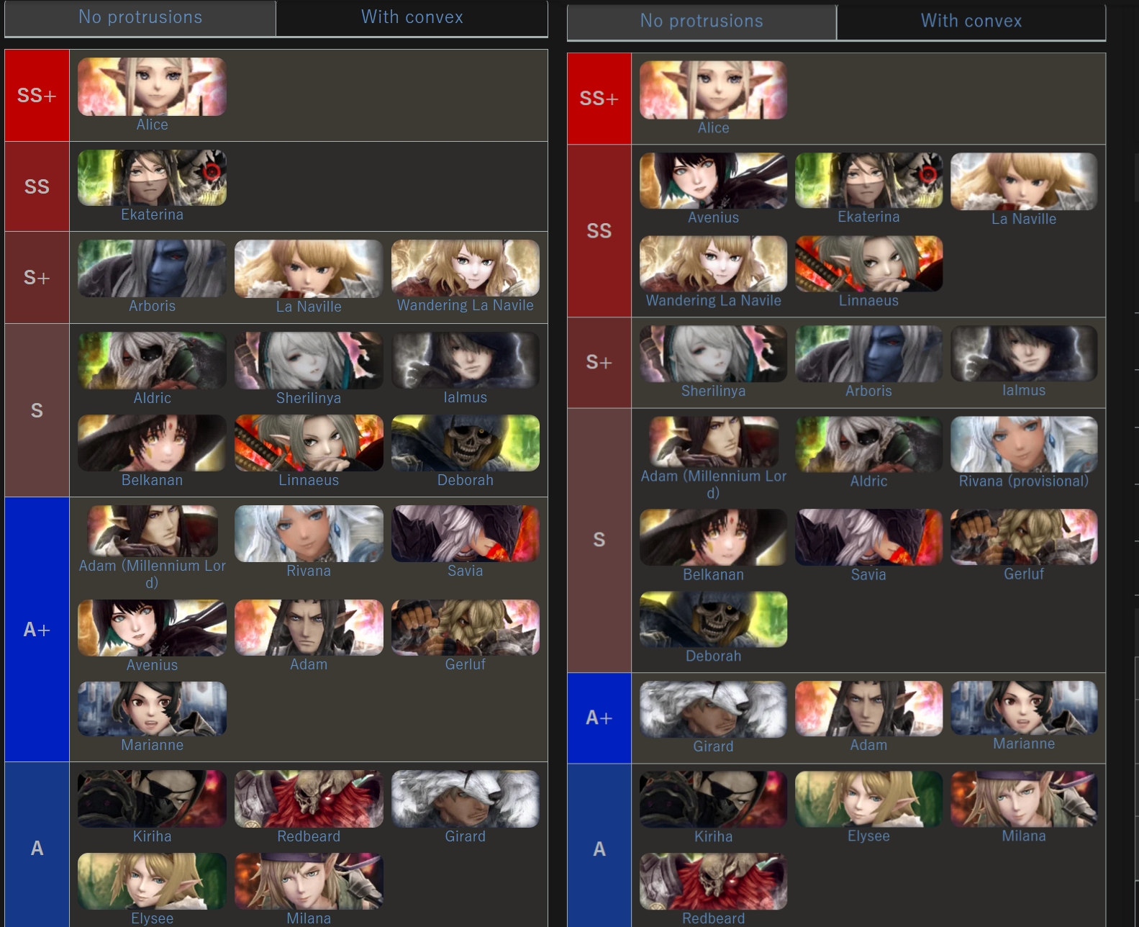1139x927 pixels.
Task: Switch to the right "No protrusions" tab
Action: (x=702, y=21)
